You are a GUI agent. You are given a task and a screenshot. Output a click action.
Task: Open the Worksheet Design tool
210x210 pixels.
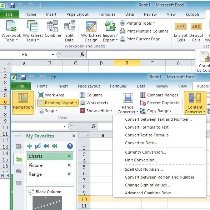(91, 31)
